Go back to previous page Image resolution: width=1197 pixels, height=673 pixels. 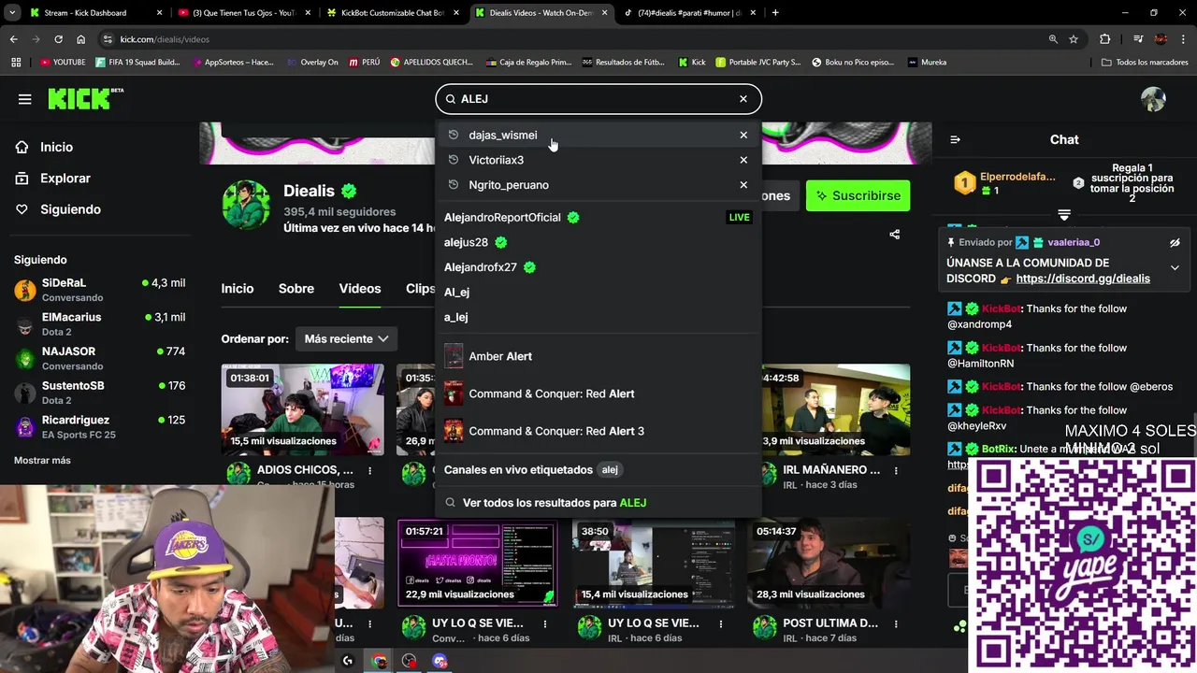click(x=13, y=39)
